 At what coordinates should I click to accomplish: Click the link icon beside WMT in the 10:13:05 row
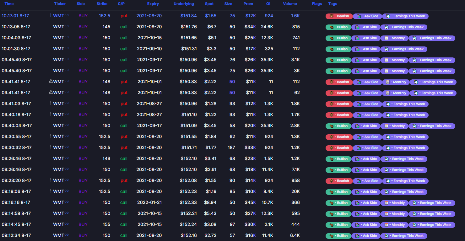point(67,27)
